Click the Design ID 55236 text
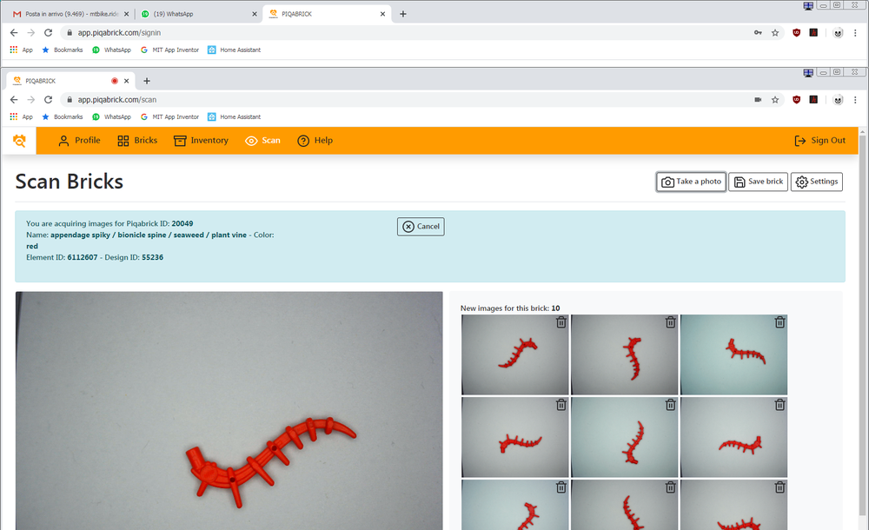Screen dimensions: 869x530 click(152, 257)
